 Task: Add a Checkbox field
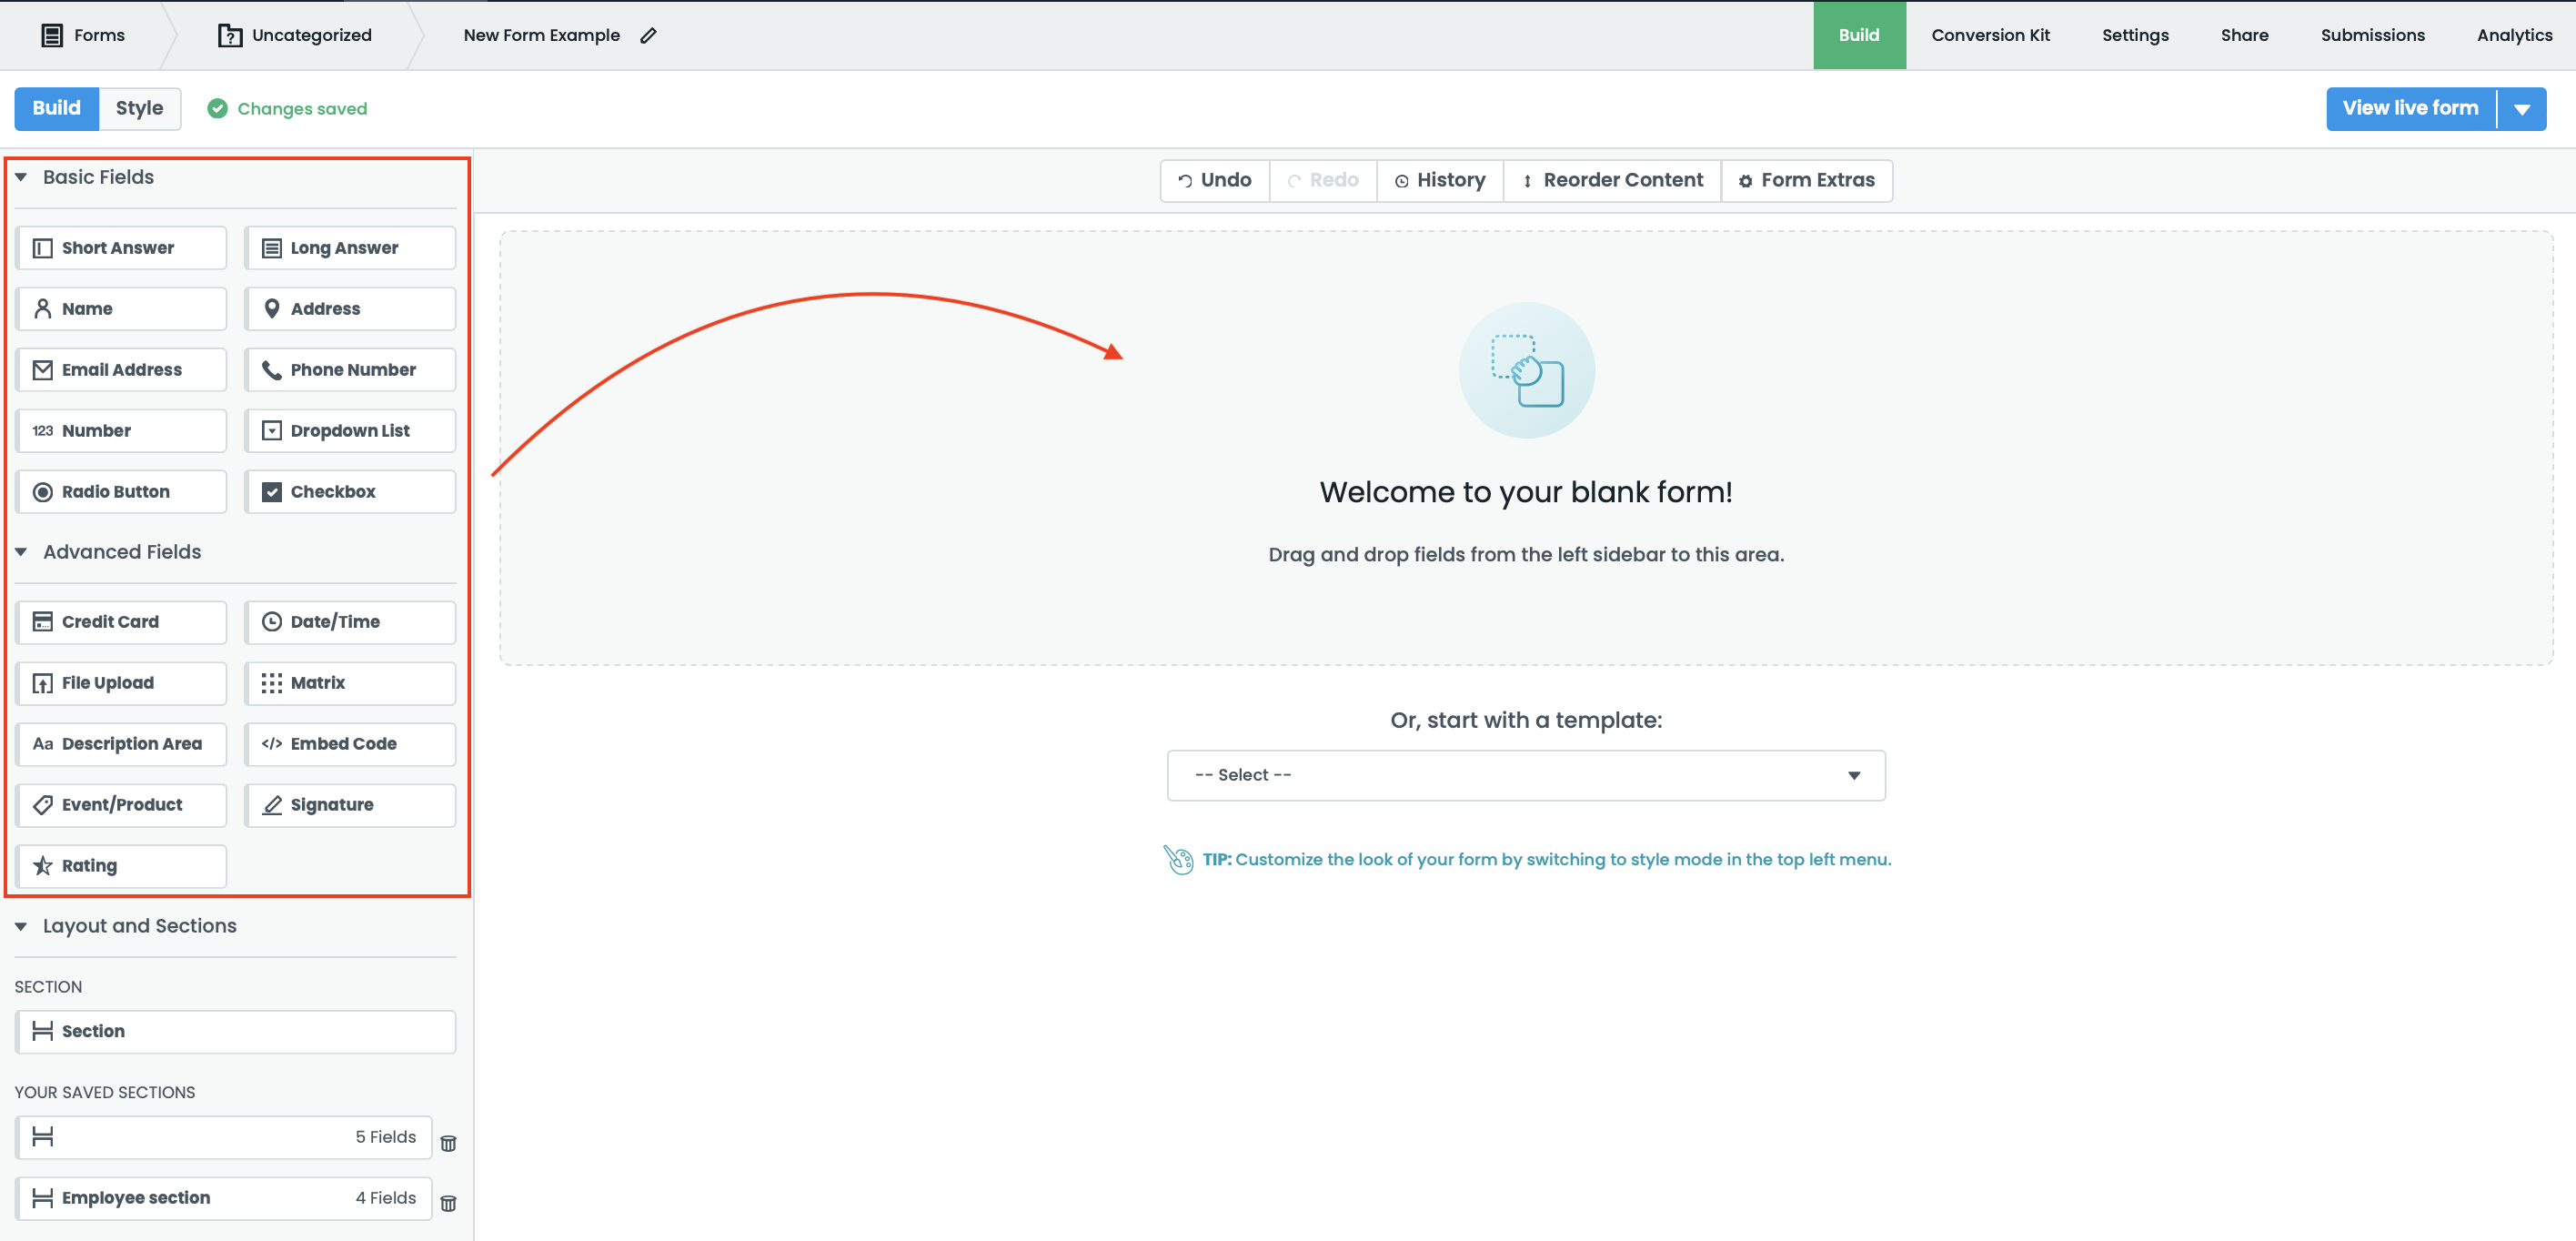click(349, 491)
